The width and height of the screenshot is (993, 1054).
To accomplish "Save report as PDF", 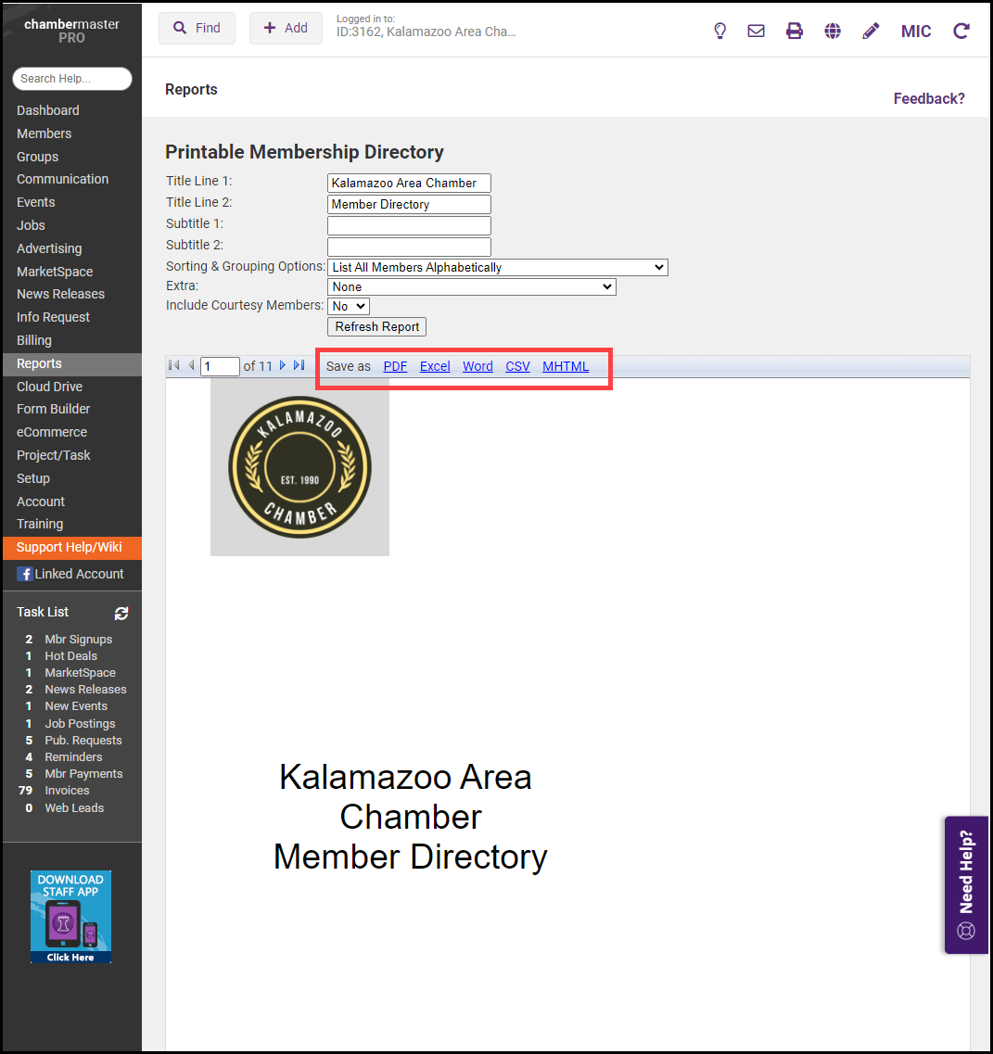I will click(395, 366).
